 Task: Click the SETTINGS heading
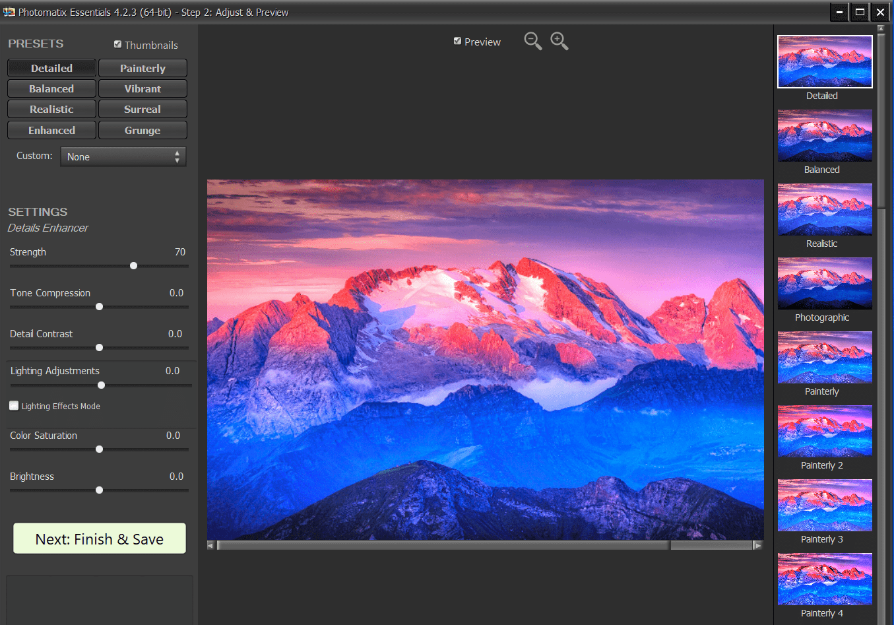coord(38,212)
